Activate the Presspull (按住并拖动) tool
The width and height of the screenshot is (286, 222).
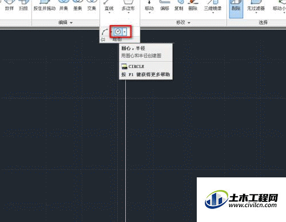tap(45, 6)
